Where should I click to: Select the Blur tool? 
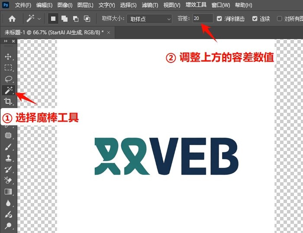coord(8,203)
